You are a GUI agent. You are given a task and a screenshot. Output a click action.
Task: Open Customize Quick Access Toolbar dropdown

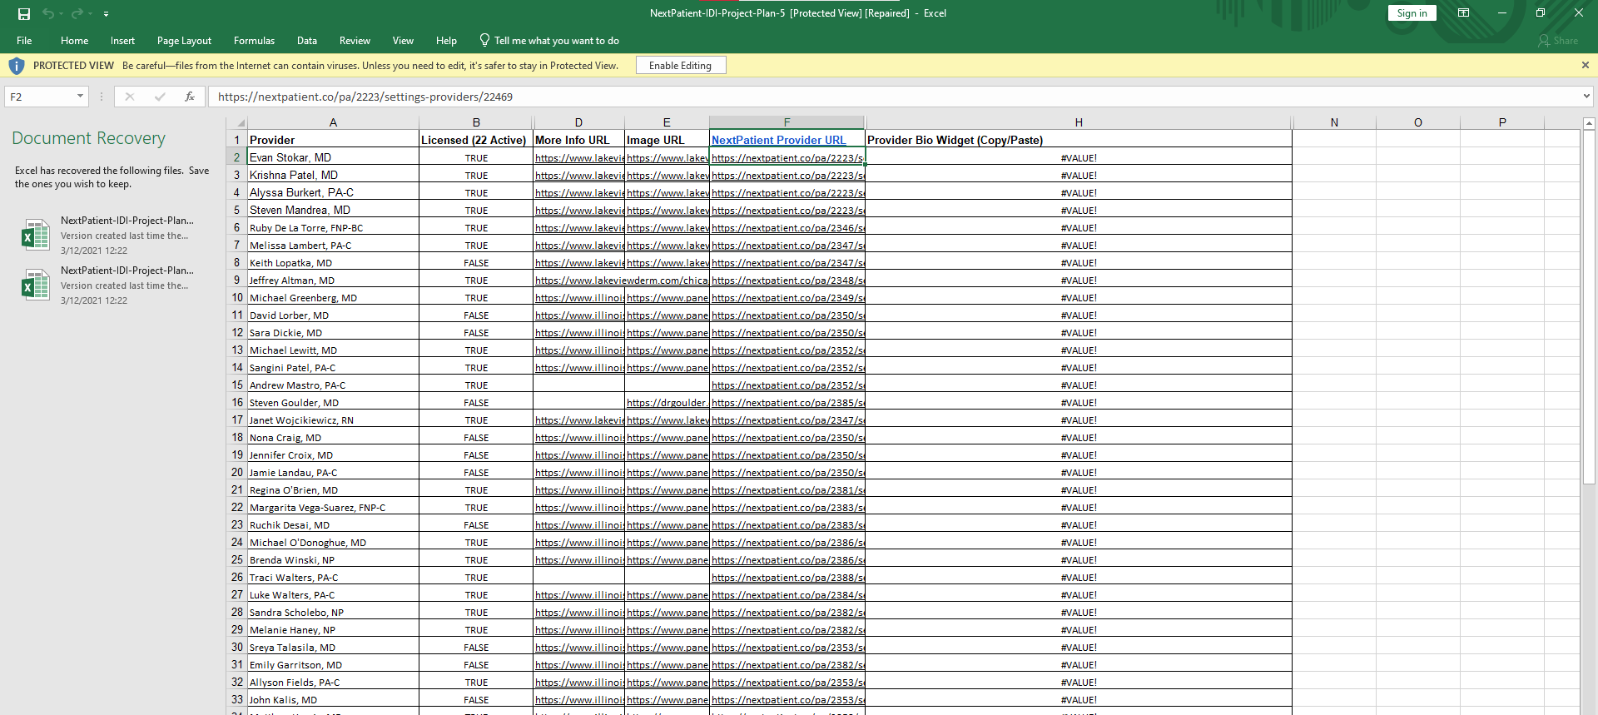[x=106, y=14]
